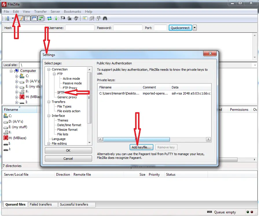The height and width of the screenshot is (216, 259).
Task: Toggle the synchronized browsing icon
Action: 98,18
